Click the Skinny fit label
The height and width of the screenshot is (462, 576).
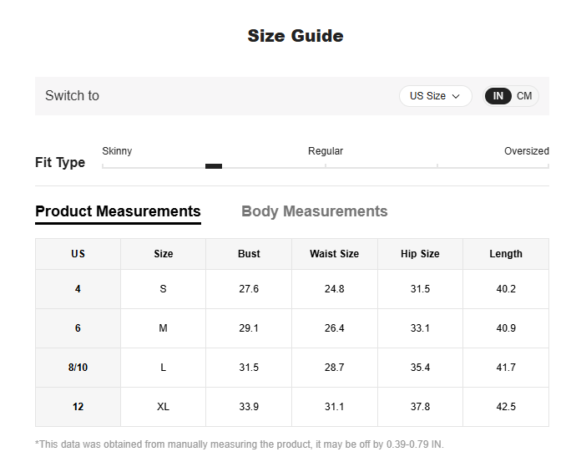117,151
